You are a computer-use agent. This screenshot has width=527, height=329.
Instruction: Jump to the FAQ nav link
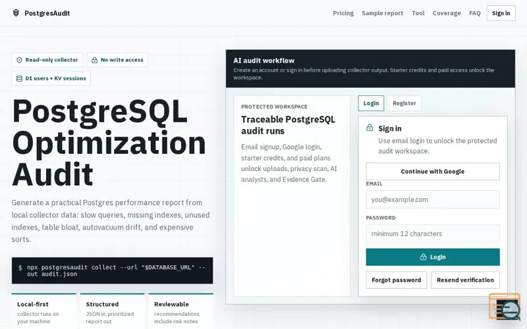pos(475,13)
